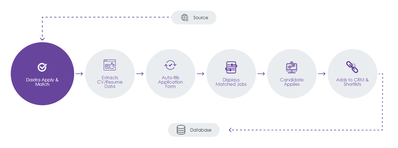Select the "Candidate Applies" text
Image resolution: width=398 pixels, height=148 pixels.
[x=292, y=82]
